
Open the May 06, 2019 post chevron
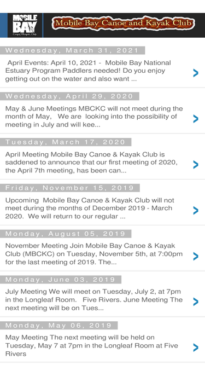tap(196, 348)
